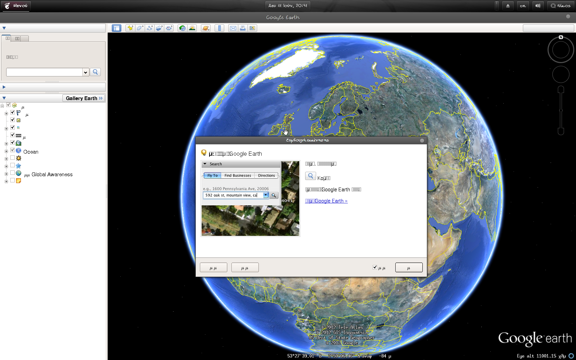Click the search magnifier in sidebar
Image resolution: width=576 pixels, height=360 pixels.
tap(95, 72)
